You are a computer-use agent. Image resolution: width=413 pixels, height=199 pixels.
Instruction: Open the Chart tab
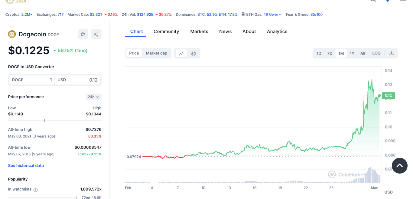coord(137,32)
